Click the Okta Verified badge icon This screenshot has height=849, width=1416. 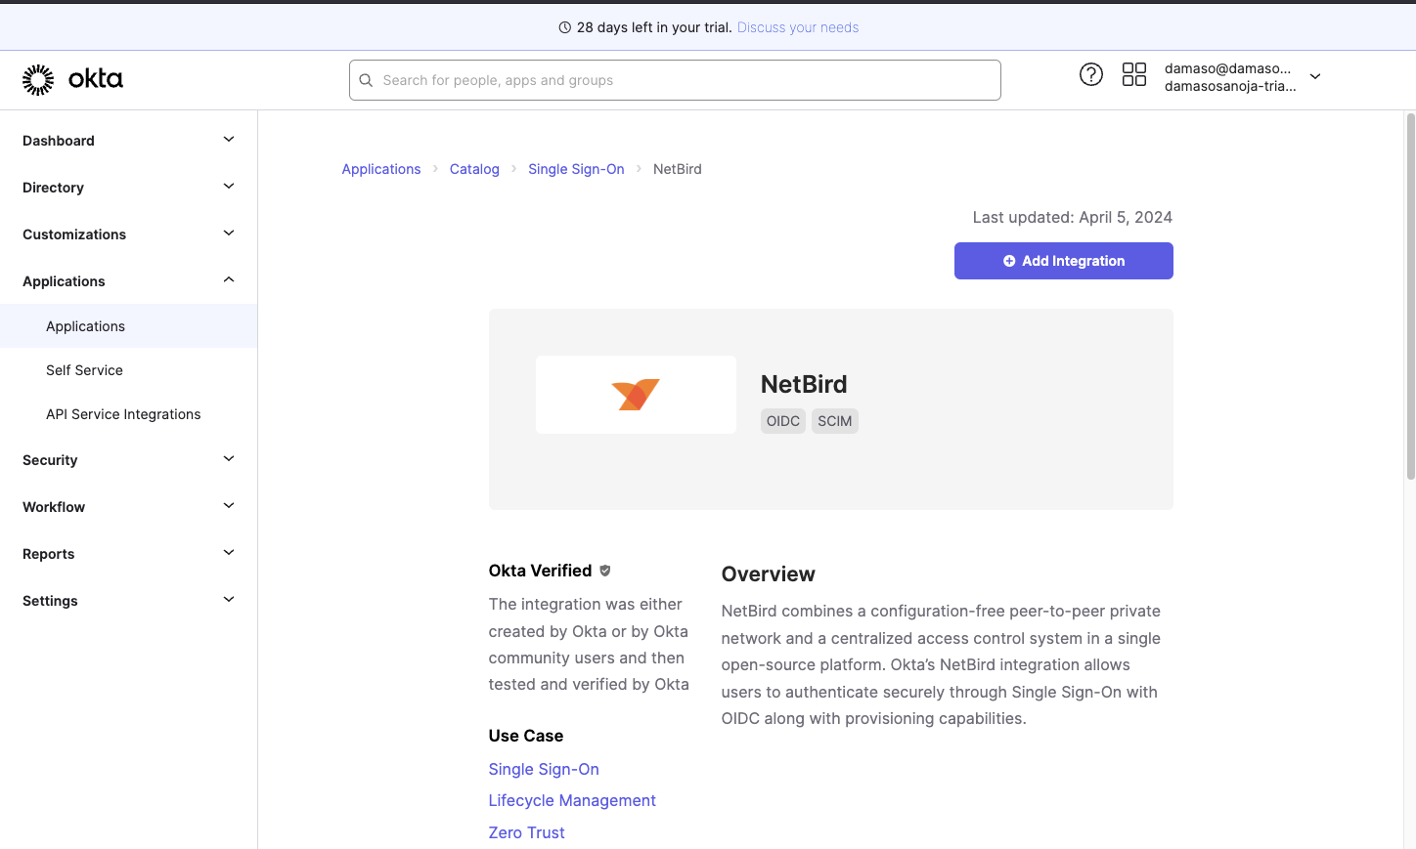point(604,570)
